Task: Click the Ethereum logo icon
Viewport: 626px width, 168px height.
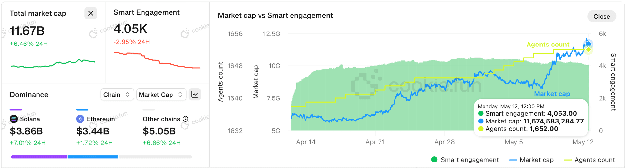Action: click(80, 119)
